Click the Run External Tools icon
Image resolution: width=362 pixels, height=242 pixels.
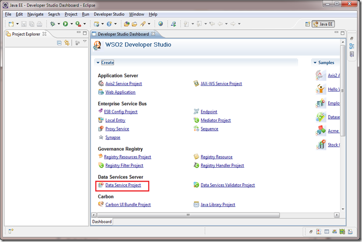click(78, 24)
